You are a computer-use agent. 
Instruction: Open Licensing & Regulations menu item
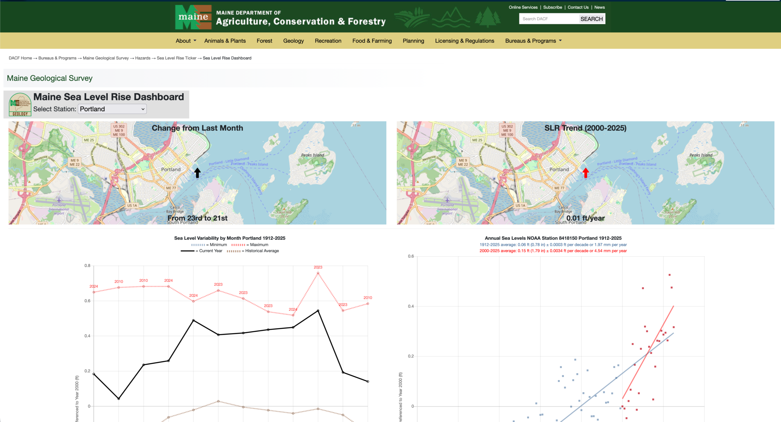point(464,41)
